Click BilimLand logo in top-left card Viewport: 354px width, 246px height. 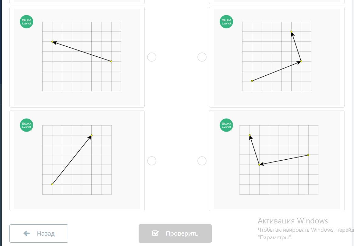(x=27, y=22)
